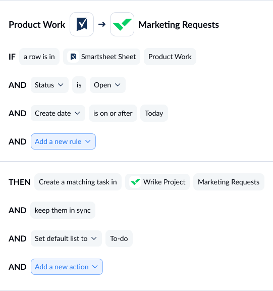
Task: Click the Today date value
Action: [154, 113]
